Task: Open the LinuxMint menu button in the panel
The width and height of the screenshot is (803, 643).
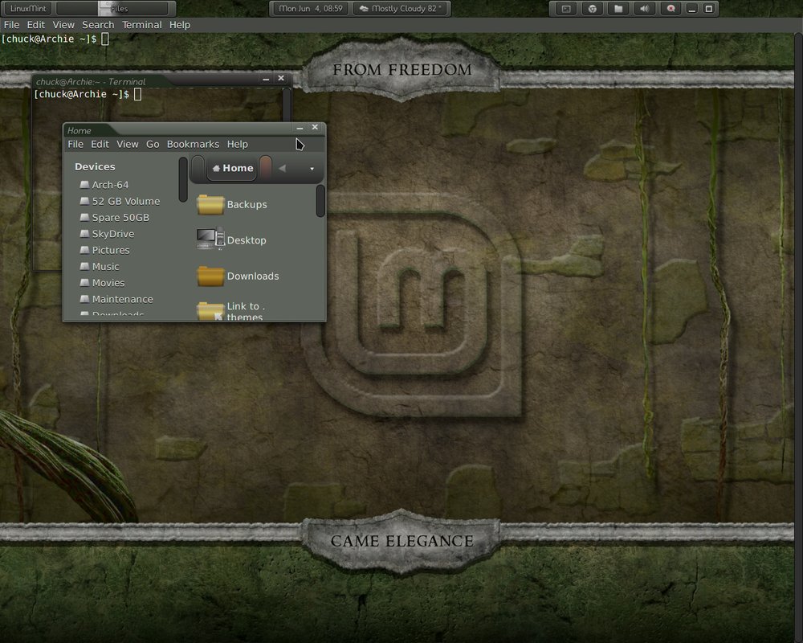Action: (x=27, y=8)
